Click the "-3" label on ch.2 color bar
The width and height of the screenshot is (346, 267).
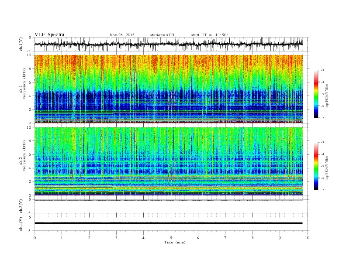click(x=322, y=142)
